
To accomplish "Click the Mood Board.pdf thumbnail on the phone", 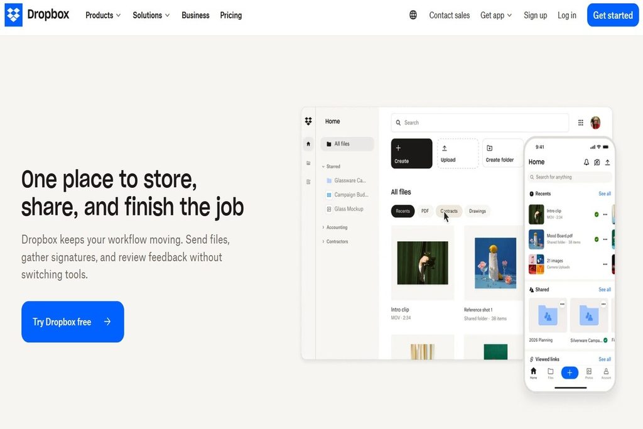I will (536, 239).
